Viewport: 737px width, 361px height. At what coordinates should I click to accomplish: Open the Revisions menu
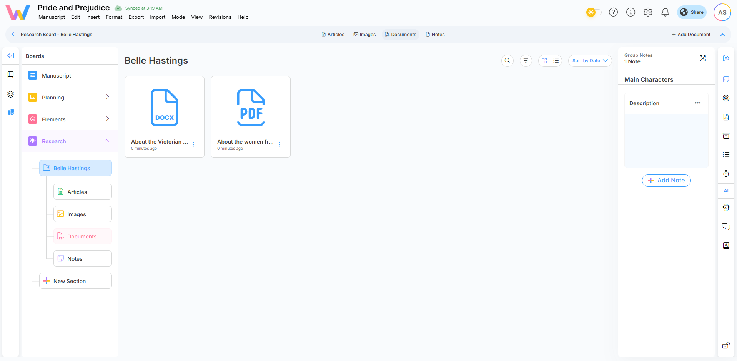pos(220,17)
